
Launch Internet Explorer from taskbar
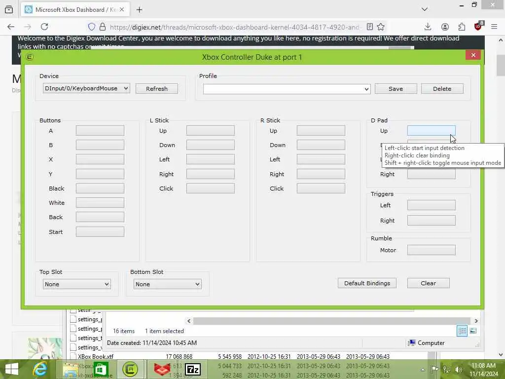40,369
